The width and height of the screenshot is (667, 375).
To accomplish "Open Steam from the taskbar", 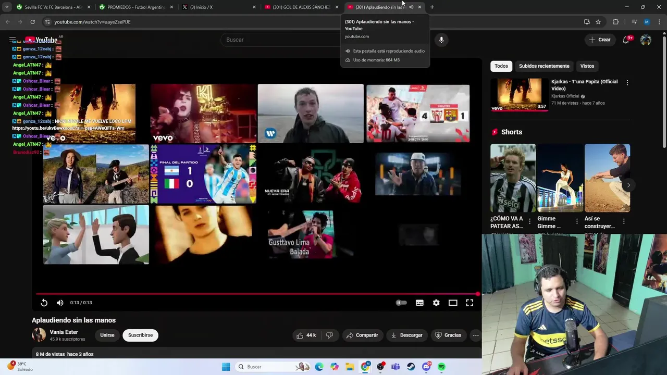I will pyautogui.click(x=411, y=367).
